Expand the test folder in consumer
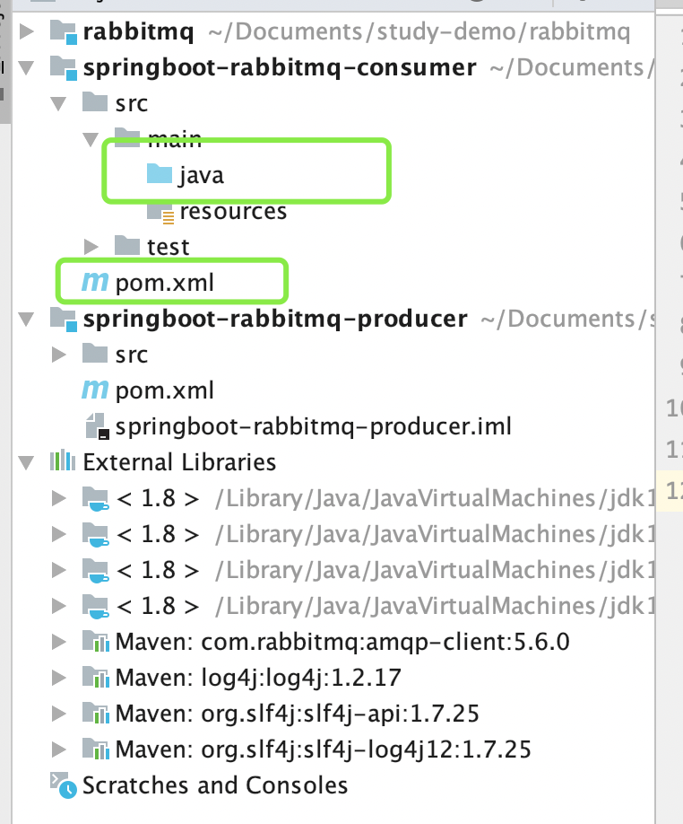 point(91,247)
